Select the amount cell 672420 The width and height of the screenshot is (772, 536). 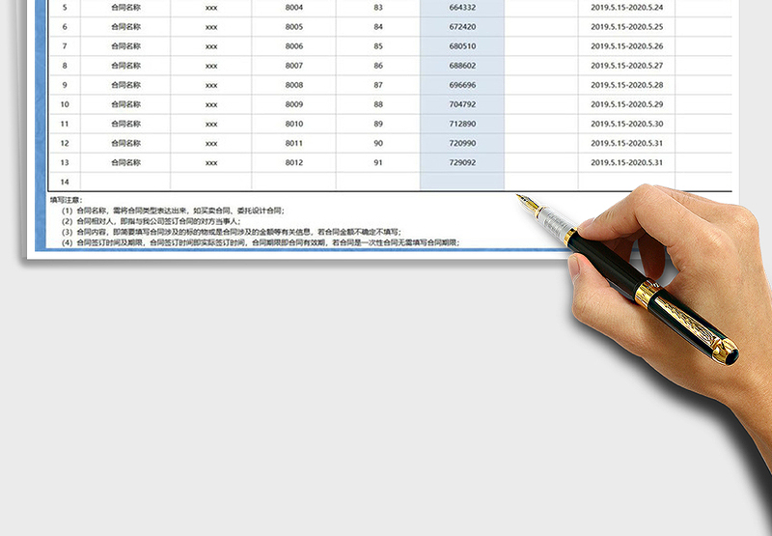click(462, 27)
